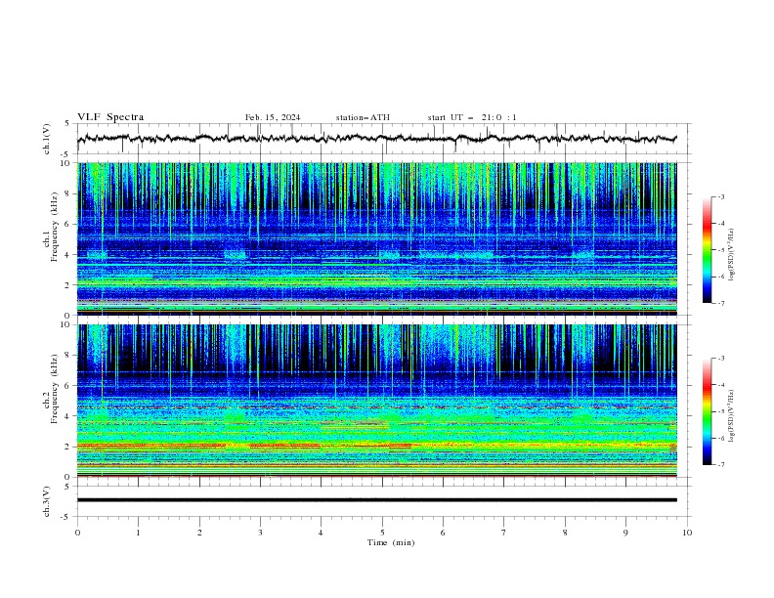
Task: Click time axis tick label "0"
Action: point(77,533)
